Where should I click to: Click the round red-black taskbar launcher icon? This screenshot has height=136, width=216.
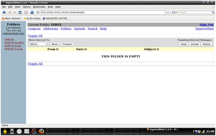click(x=34, y=131)
